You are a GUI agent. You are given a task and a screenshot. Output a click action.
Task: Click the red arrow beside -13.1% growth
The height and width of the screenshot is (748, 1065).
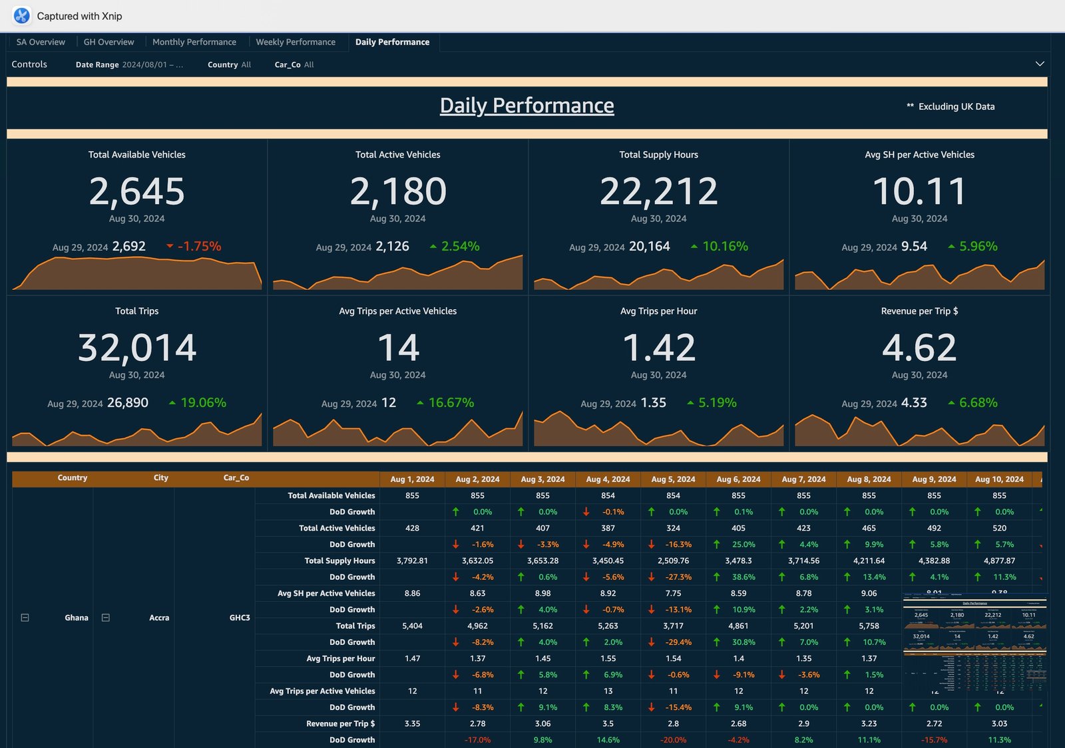(652, 609)
